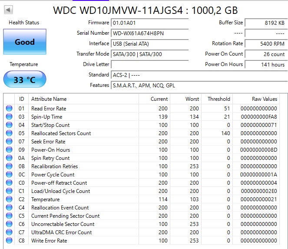Click the Health Status label
Image resolution: width=288 pixels, height=249 pixels.
pyautogui.click(x=24, y=23)
